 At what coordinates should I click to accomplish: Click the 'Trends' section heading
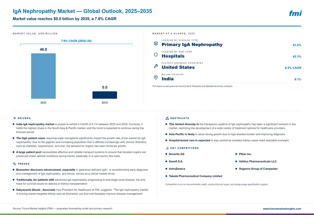(23, 163)
